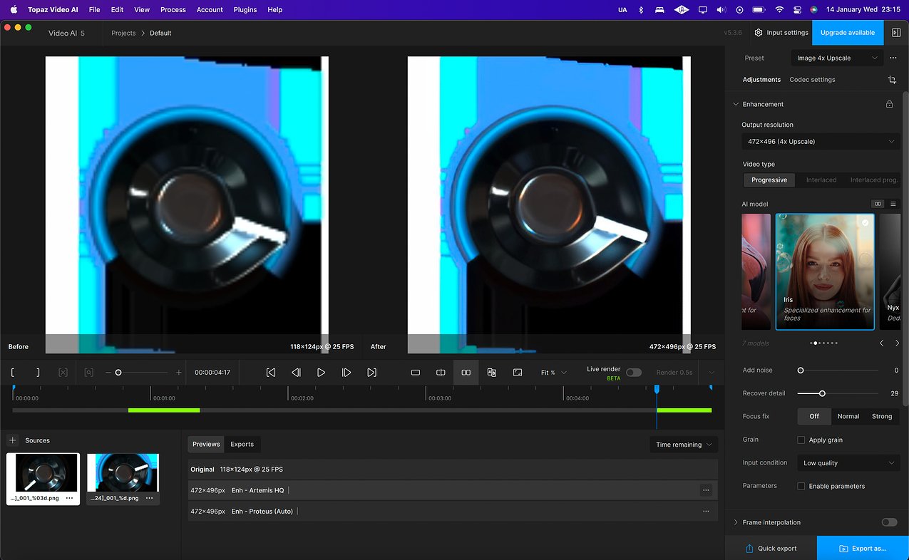This screenshot has height=560, width=909.
Task: Set trim in-point with left bracket icon
Action: click(x=13, y=373)
